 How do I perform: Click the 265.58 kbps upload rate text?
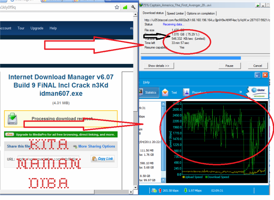coord(171,190)
